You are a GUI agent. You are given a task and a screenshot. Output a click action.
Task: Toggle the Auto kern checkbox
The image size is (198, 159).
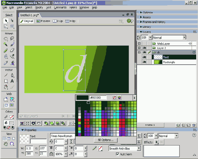[118, 154]
